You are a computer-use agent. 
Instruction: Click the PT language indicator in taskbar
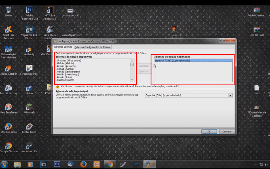250,164
